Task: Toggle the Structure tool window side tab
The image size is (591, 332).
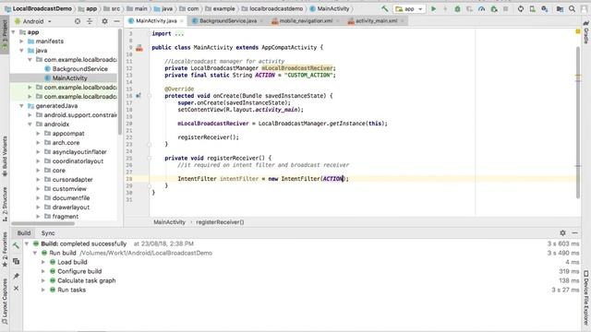Action: (5, 204)
